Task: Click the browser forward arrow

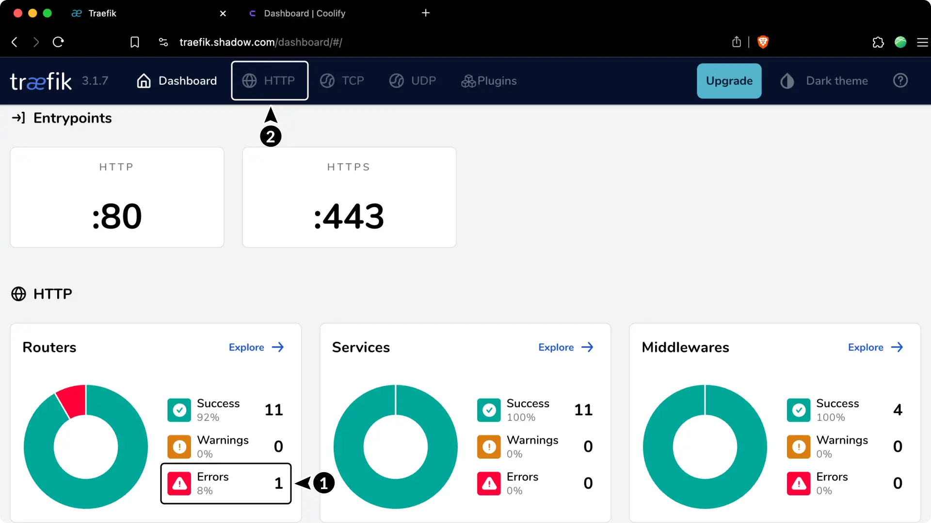Action: click(36, 42)
